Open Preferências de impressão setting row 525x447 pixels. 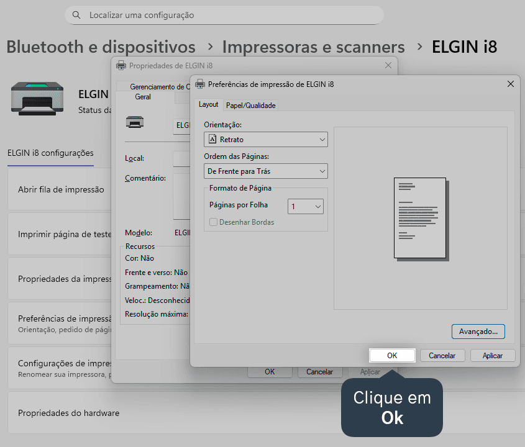coord(59,323)
